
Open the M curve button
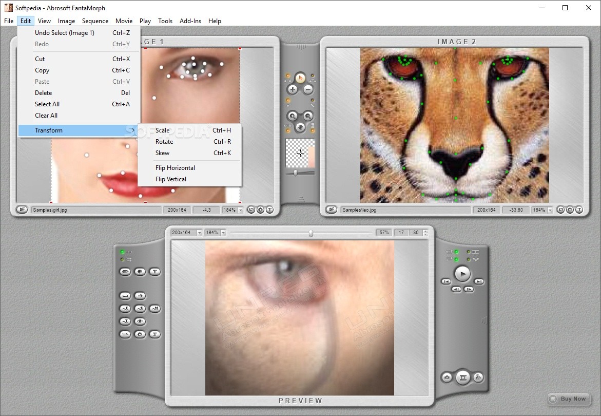click(x=155, y=309)
